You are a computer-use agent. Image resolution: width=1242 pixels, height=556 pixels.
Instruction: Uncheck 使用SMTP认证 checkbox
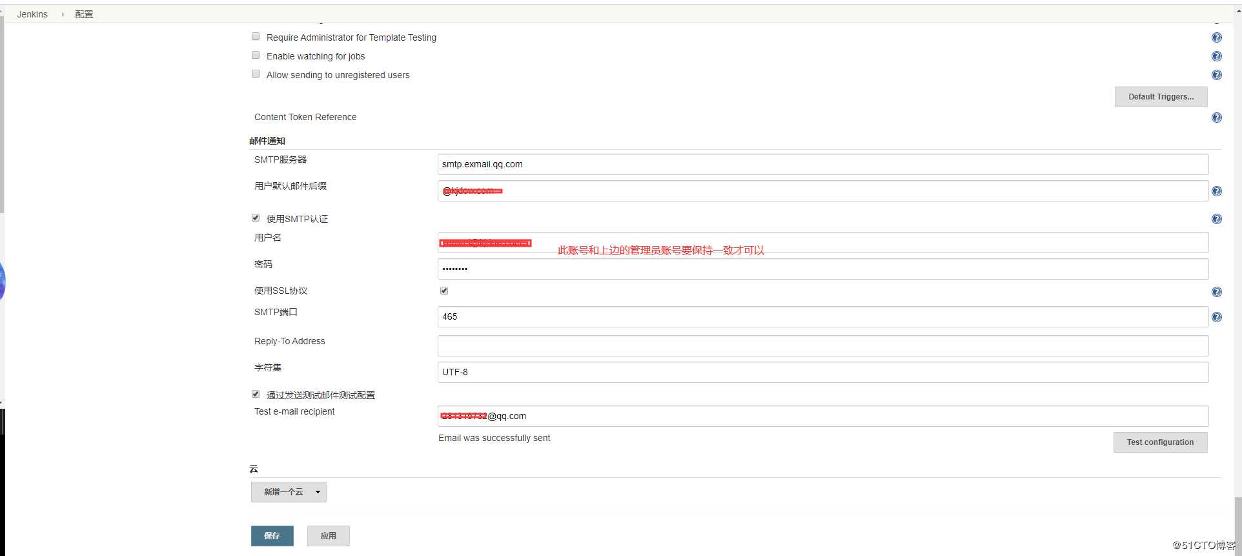pos(256,218)
